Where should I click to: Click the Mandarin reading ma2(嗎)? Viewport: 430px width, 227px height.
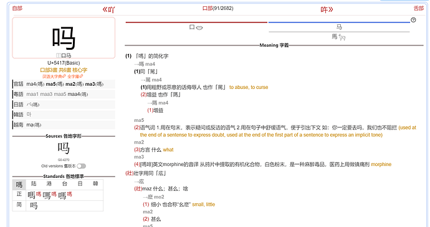pos(74,84)
